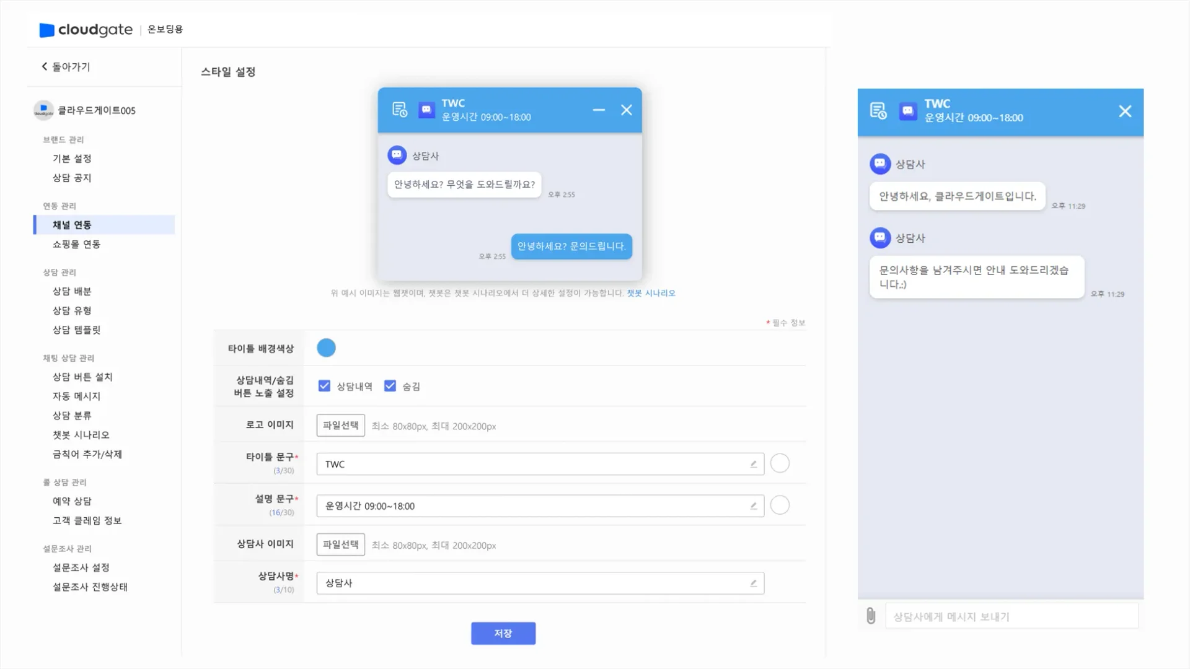Screen dimensions: 1190x669
Task: Click the 클라우드게이트005 brand avatar
Action: pos(43,110)
